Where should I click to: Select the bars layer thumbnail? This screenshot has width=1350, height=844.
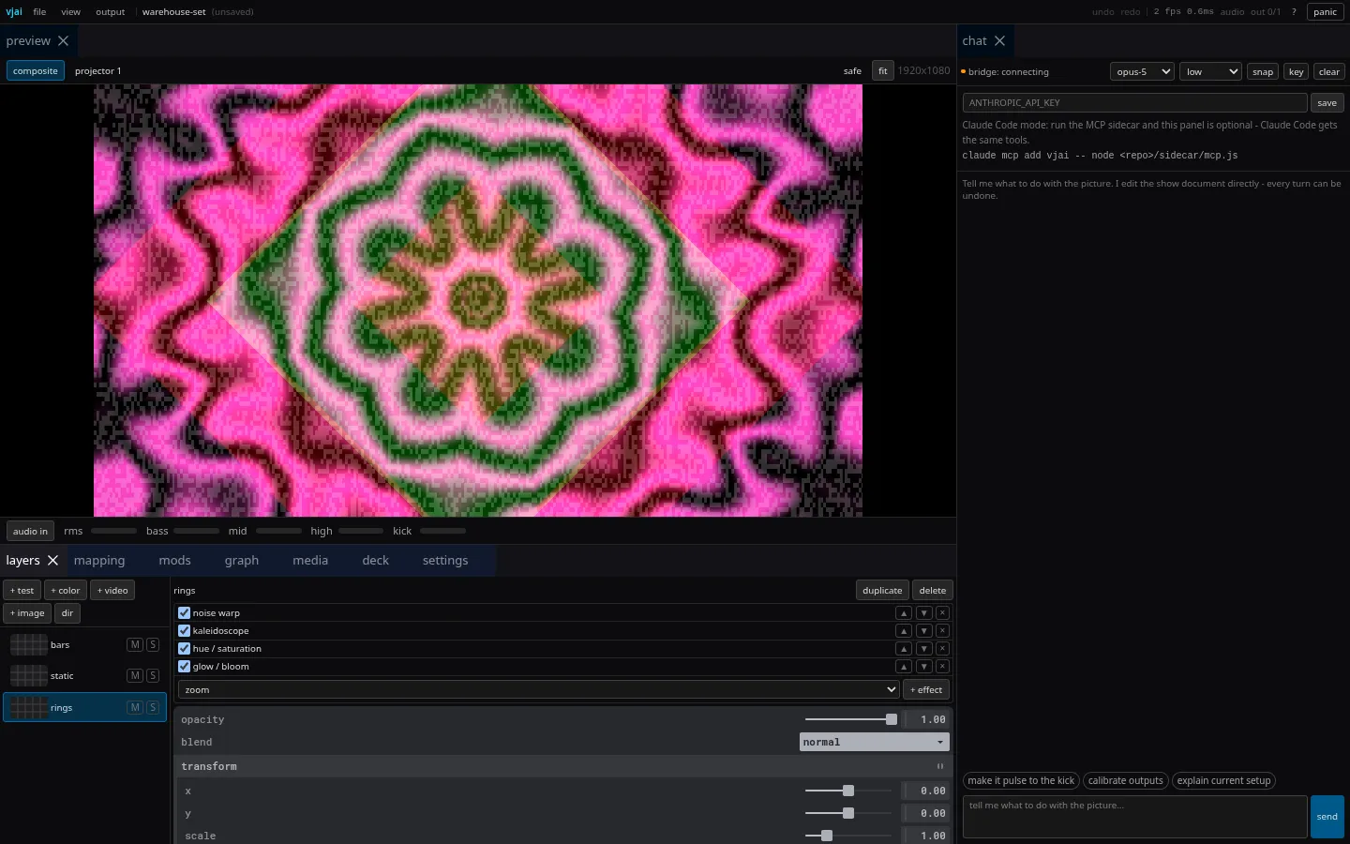[28, 645]
